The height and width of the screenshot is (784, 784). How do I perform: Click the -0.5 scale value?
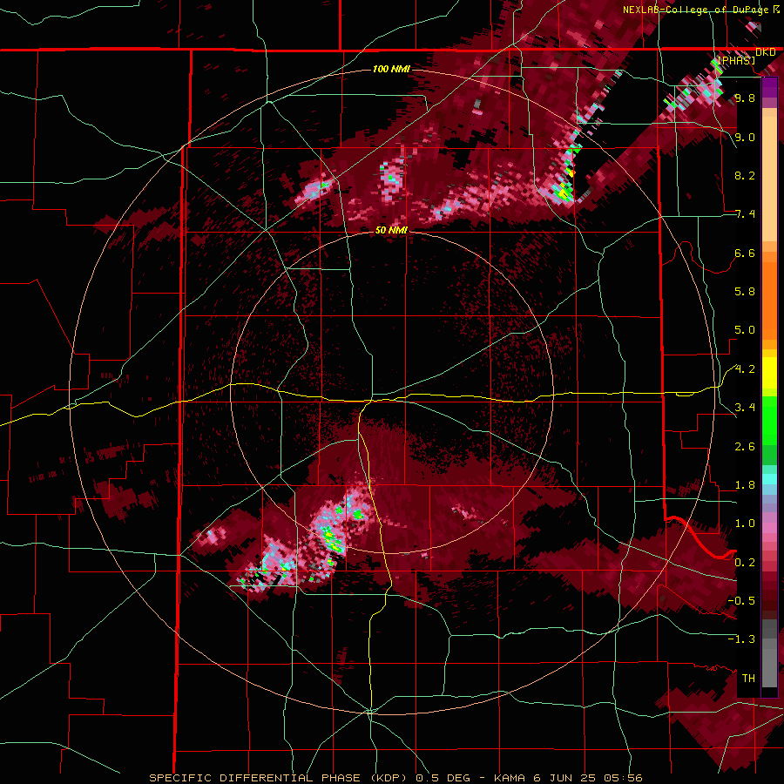[x=741, y=600]
